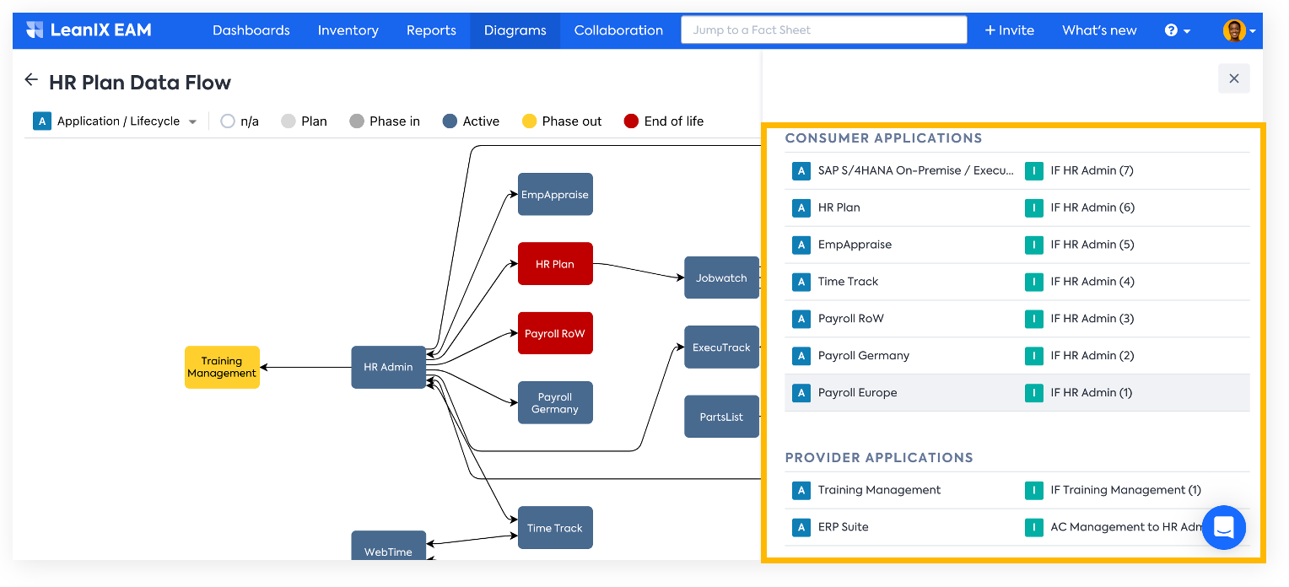Open the ERP Suite provider application
The width and height of the screenshot is (1289, 587).
coord(844,527)
